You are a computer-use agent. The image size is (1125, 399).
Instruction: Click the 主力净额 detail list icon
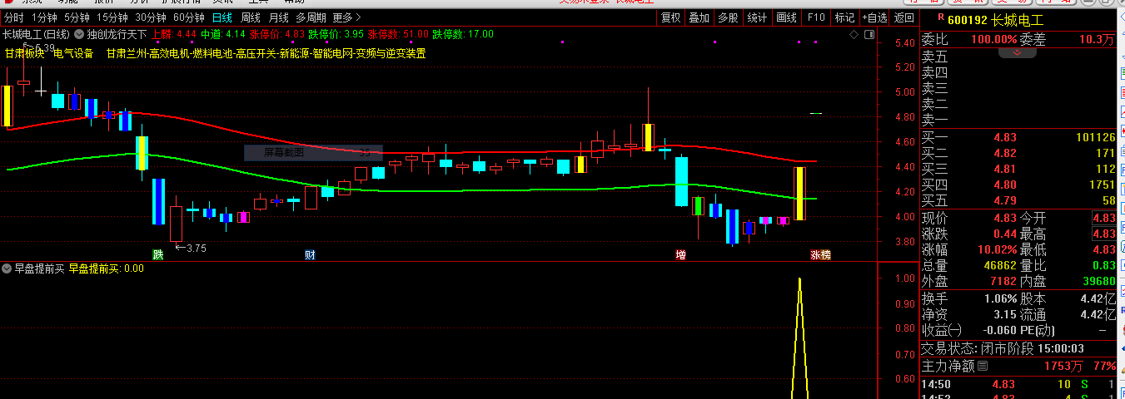coord(983,366)
